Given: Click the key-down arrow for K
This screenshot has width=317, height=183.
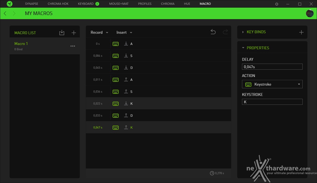Looking at the screenshot, I should click(126, 104).
